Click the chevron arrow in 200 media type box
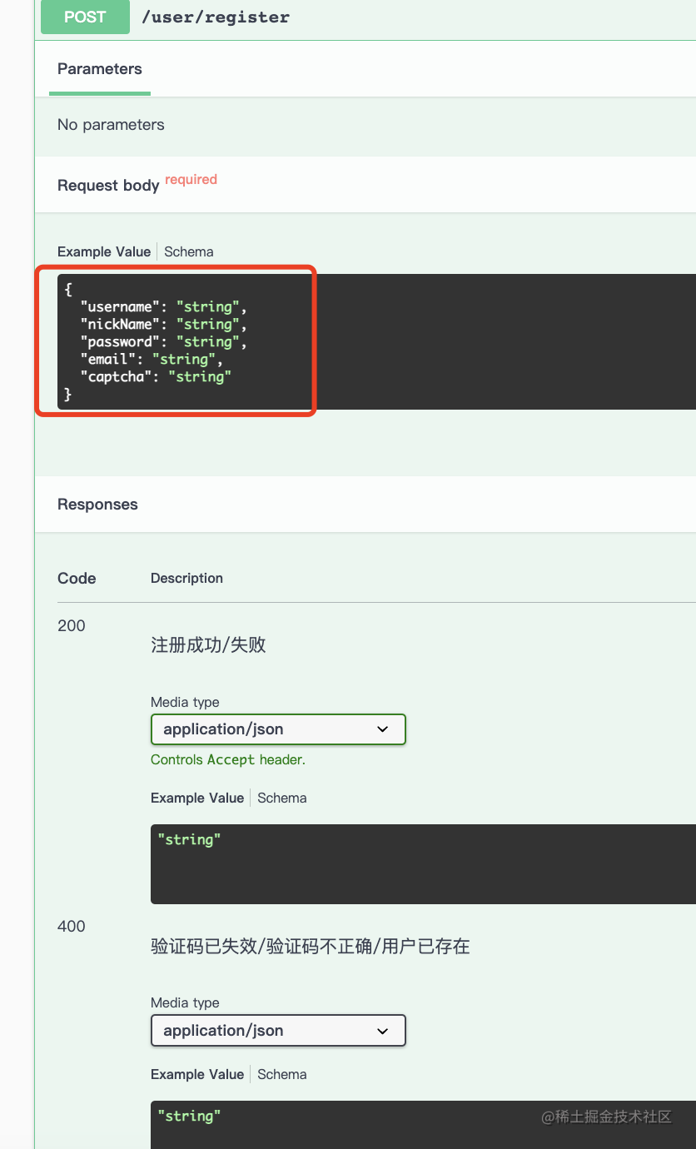This screenshot has width=696, height=1149. (x=383, y=729)
